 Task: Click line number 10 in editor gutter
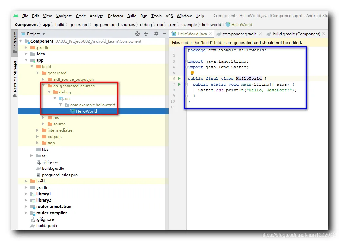coord(173,101)
